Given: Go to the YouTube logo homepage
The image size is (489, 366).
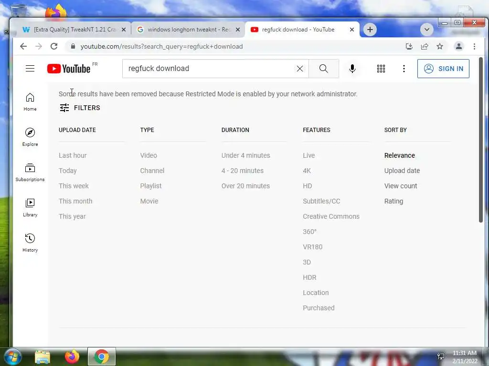Looking at the screenshot, I should [x=69, y=69].
